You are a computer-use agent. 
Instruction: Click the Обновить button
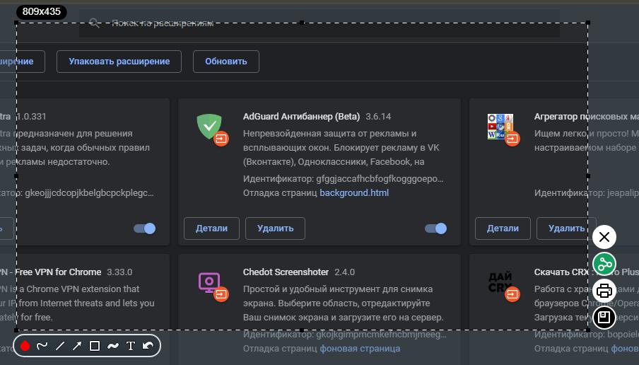click(x=226, y=62)
